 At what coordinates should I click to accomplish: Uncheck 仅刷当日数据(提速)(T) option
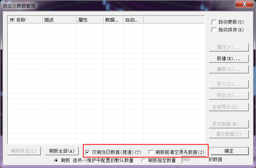88,152
